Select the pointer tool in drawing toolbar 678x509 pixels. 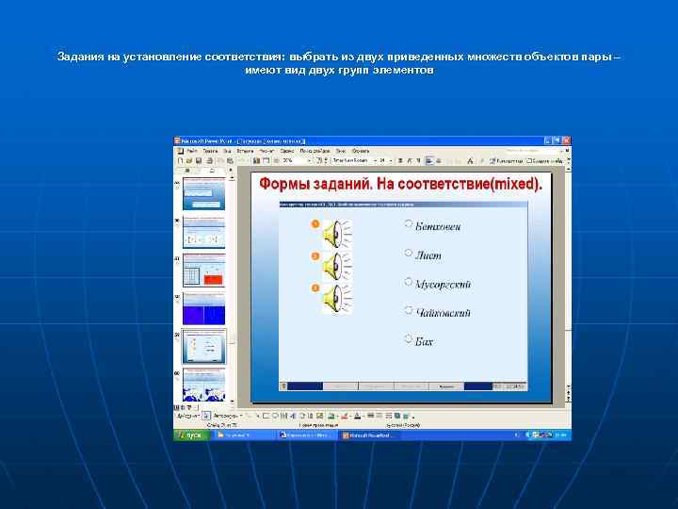(206, 416)
